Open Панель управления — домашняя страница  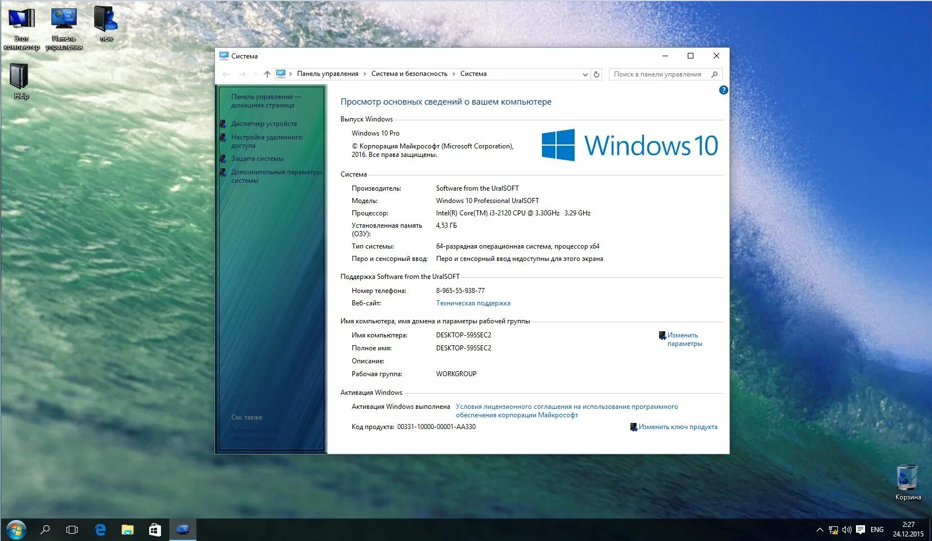(x=266, y=101)
